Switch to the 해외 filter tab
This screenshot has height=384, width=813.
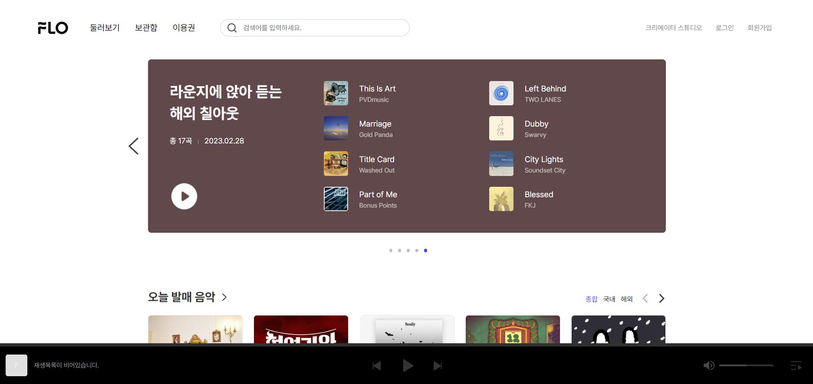626,299
